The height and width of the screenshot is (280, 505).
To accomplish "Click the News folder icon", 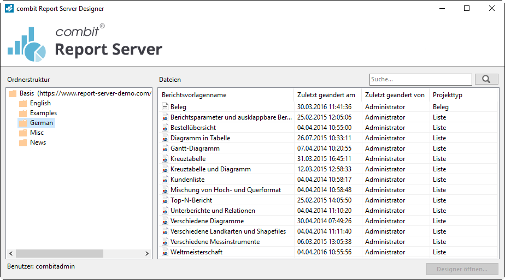I will [23, 142].
